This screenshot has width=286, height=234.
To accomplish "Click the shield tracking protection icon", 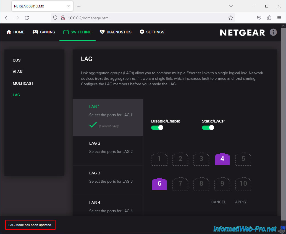I will click(55, 18).
